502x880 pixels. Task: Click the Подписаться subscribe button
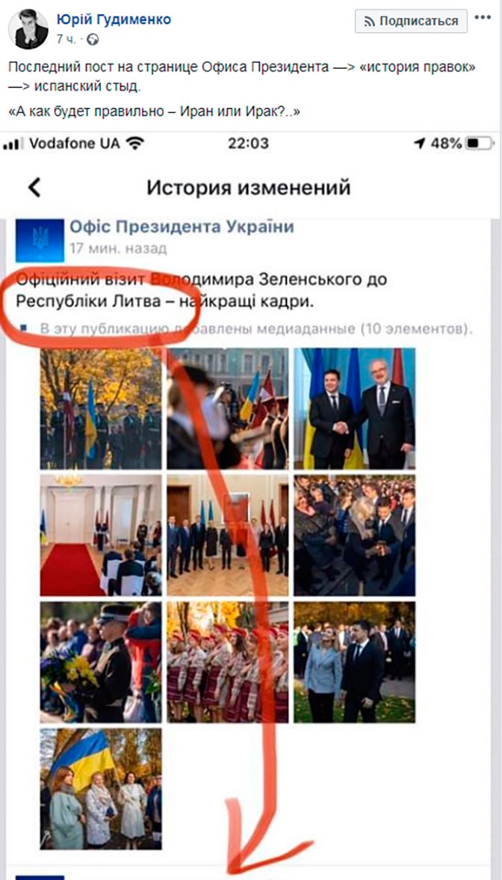(x=411, y=22)
